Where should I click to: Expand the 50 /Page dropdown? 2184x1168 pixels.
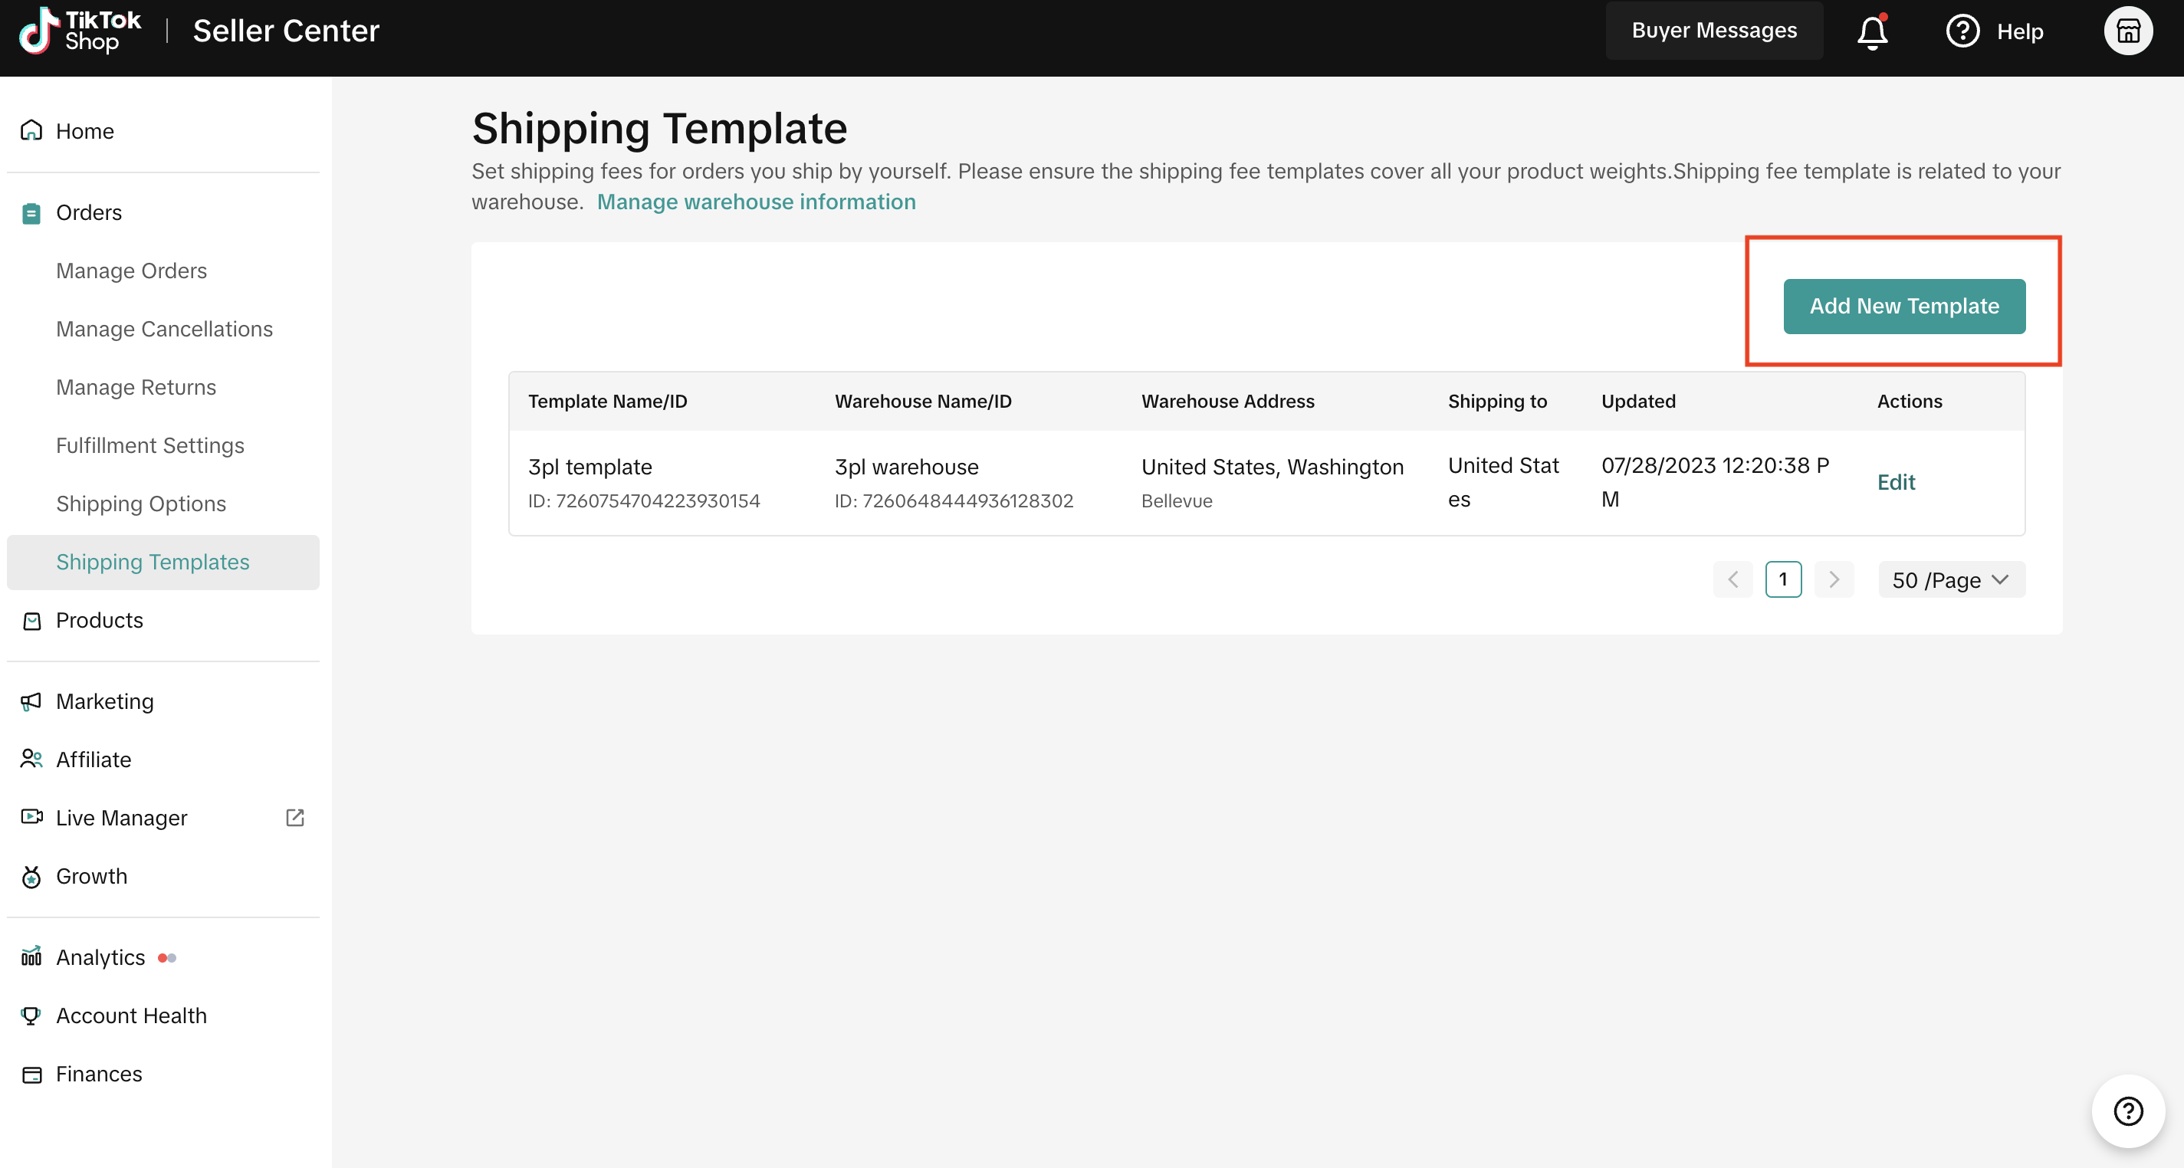[x=1951, y=579]
